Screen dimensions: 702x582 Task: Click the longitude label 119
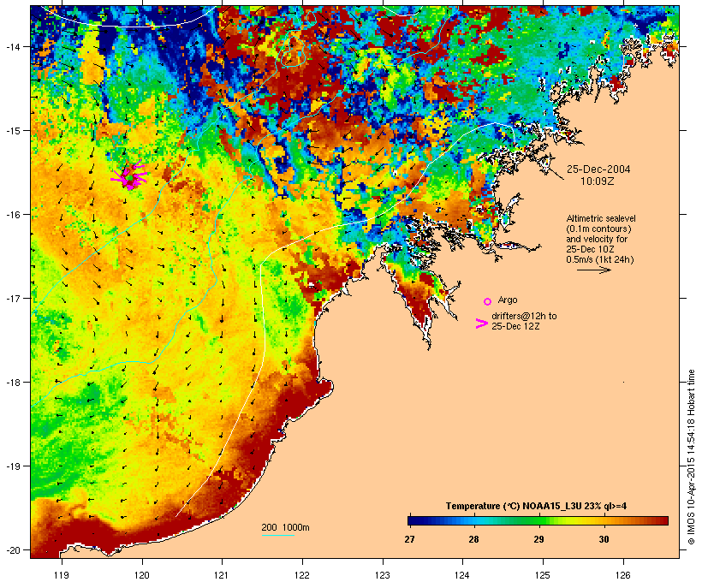62,575
